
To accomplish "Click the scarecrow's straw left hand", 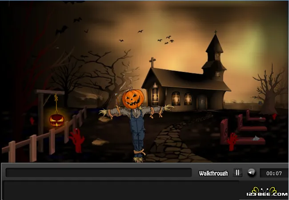I will pos(103,112).
